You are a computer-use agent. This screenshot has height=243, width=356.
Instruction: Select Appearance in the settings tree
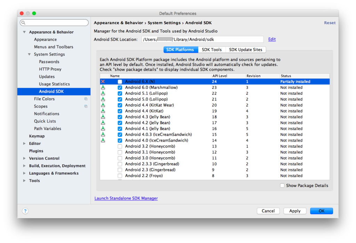46,40
